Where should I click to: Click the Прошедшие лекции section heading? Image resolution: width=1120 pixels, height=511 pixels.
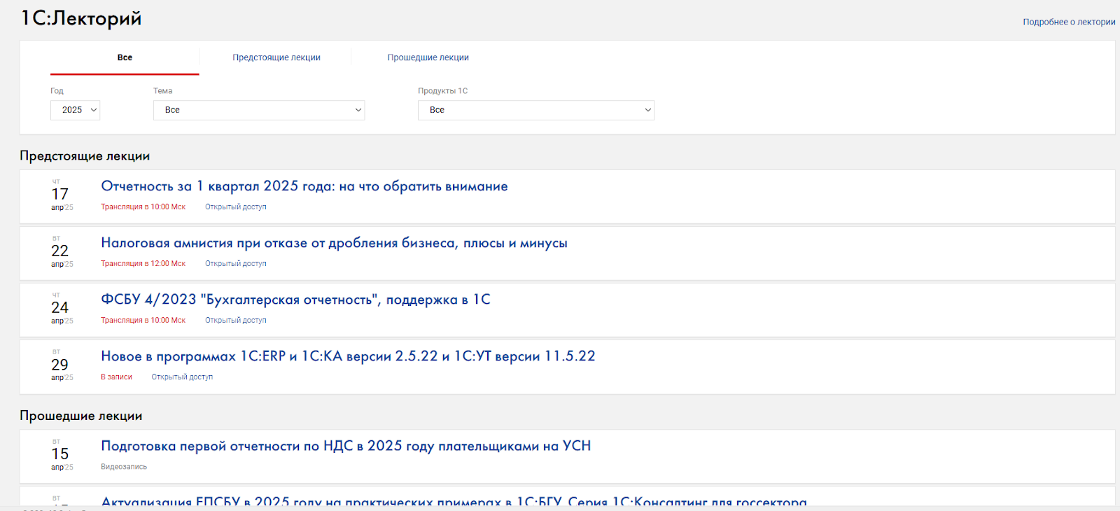tap(81, 416)
